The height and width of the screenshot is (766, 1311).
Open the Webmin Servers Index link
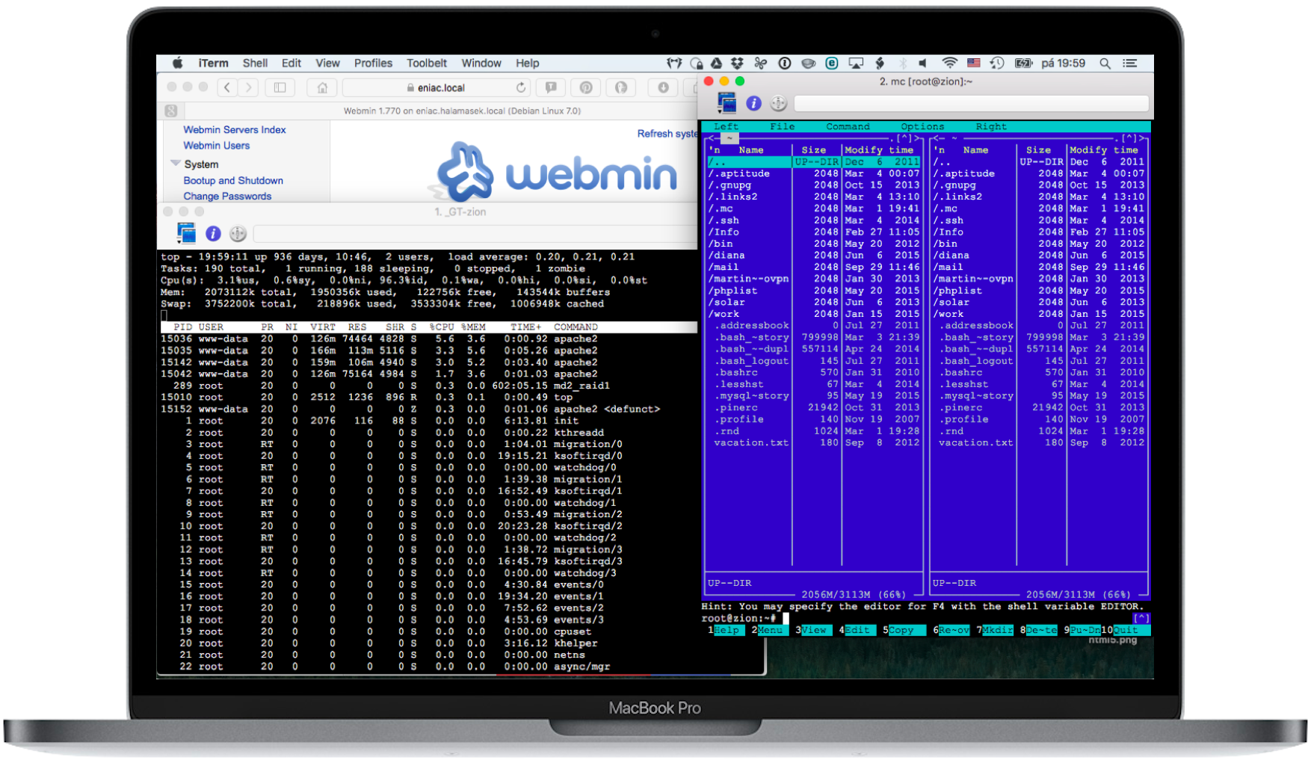click(235, 130)
